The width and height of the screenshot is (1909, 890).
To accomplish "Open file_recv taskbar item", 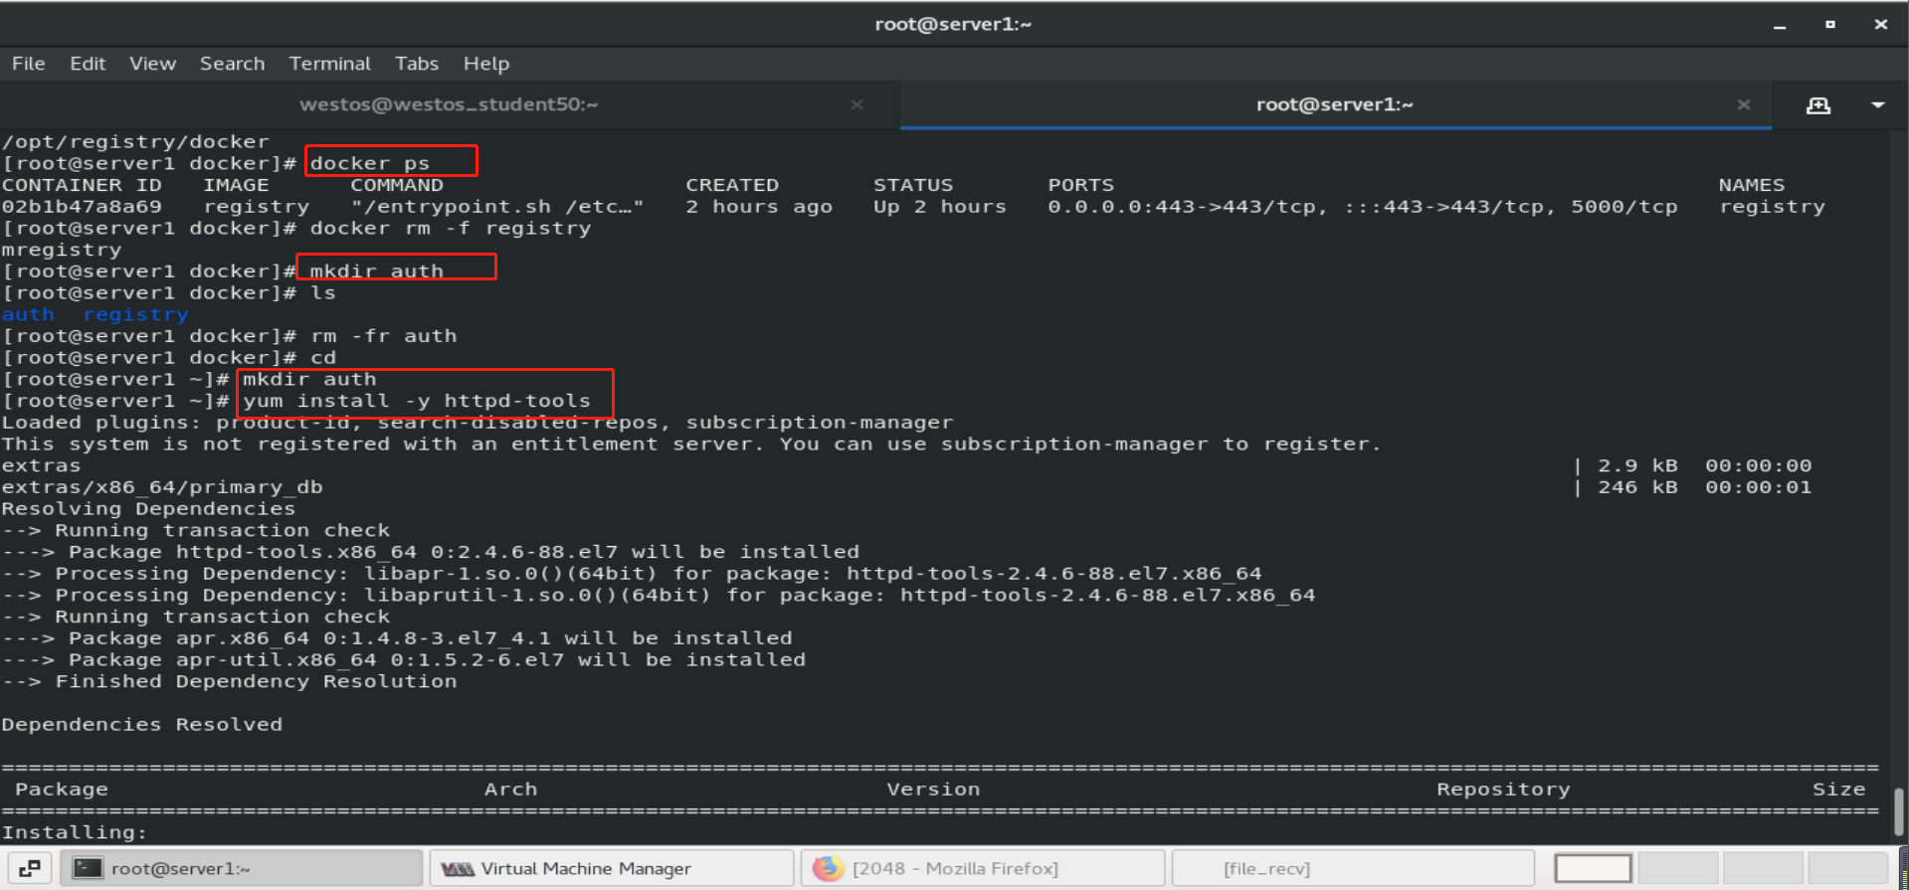I will point(1353,868).
